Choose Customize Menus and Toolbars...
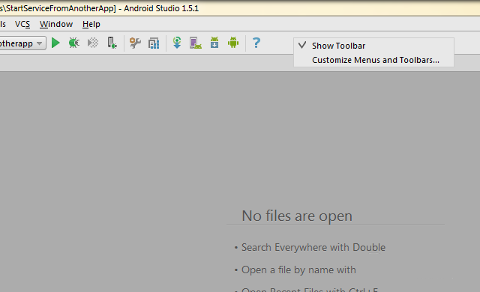Screen dimensions: 480x292 tap(373, 60)
